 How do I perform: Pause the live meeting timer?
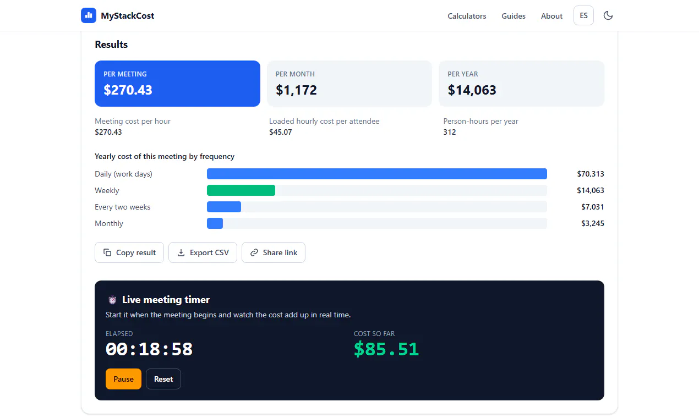tap(123, 379)
